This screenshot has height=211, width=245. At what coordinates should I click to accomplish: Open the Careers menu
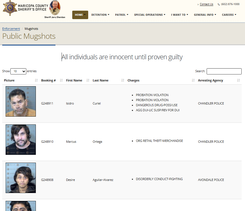click(x=229, y=15)
